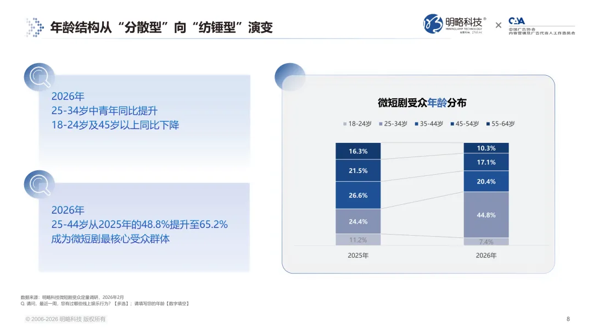Click the survey question footnote starting with Q.

point(105,303)
